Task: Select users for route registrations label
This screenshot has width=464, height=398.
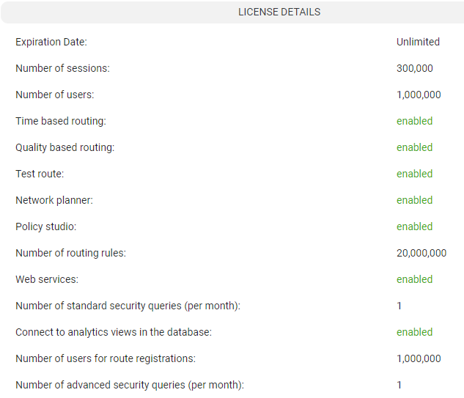Action: pos(106,358)
